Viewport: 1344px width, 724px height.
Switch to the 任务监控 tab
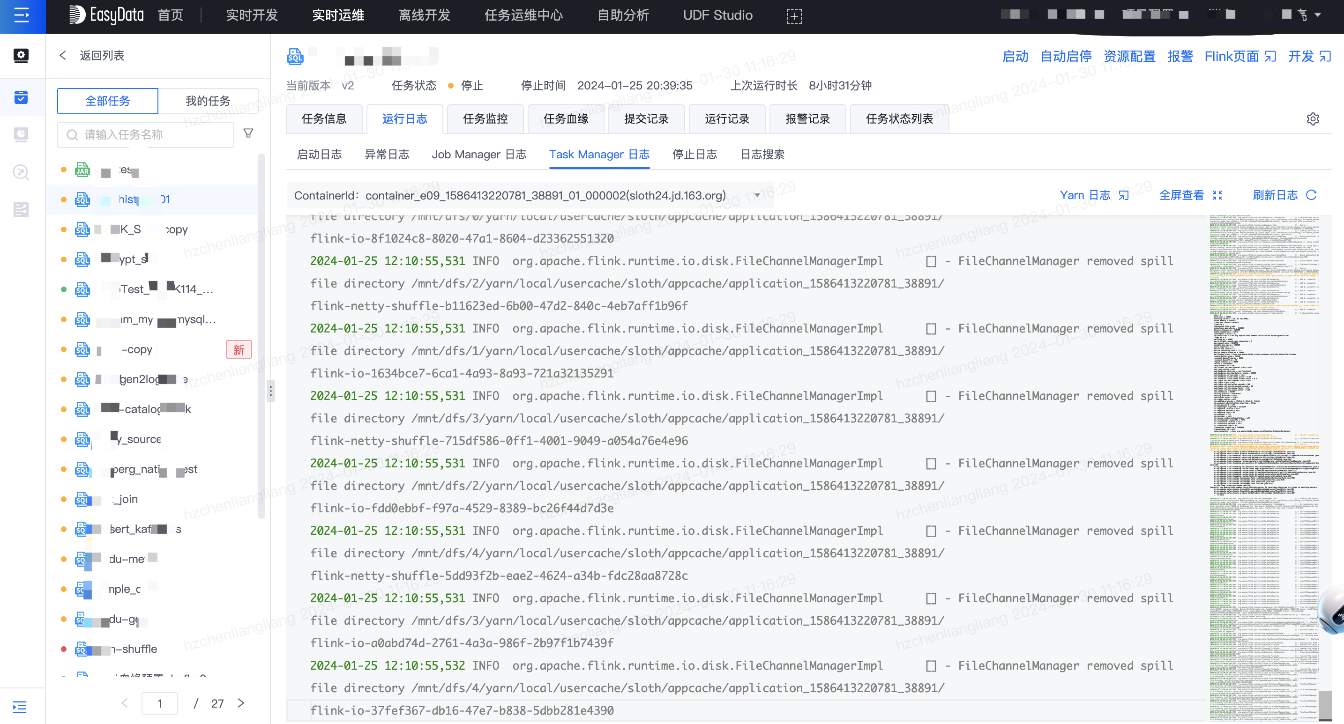(x=485, y=119)
